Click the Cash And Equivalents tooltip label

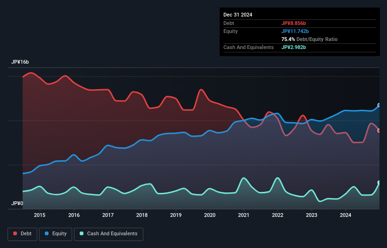point(248,47)
